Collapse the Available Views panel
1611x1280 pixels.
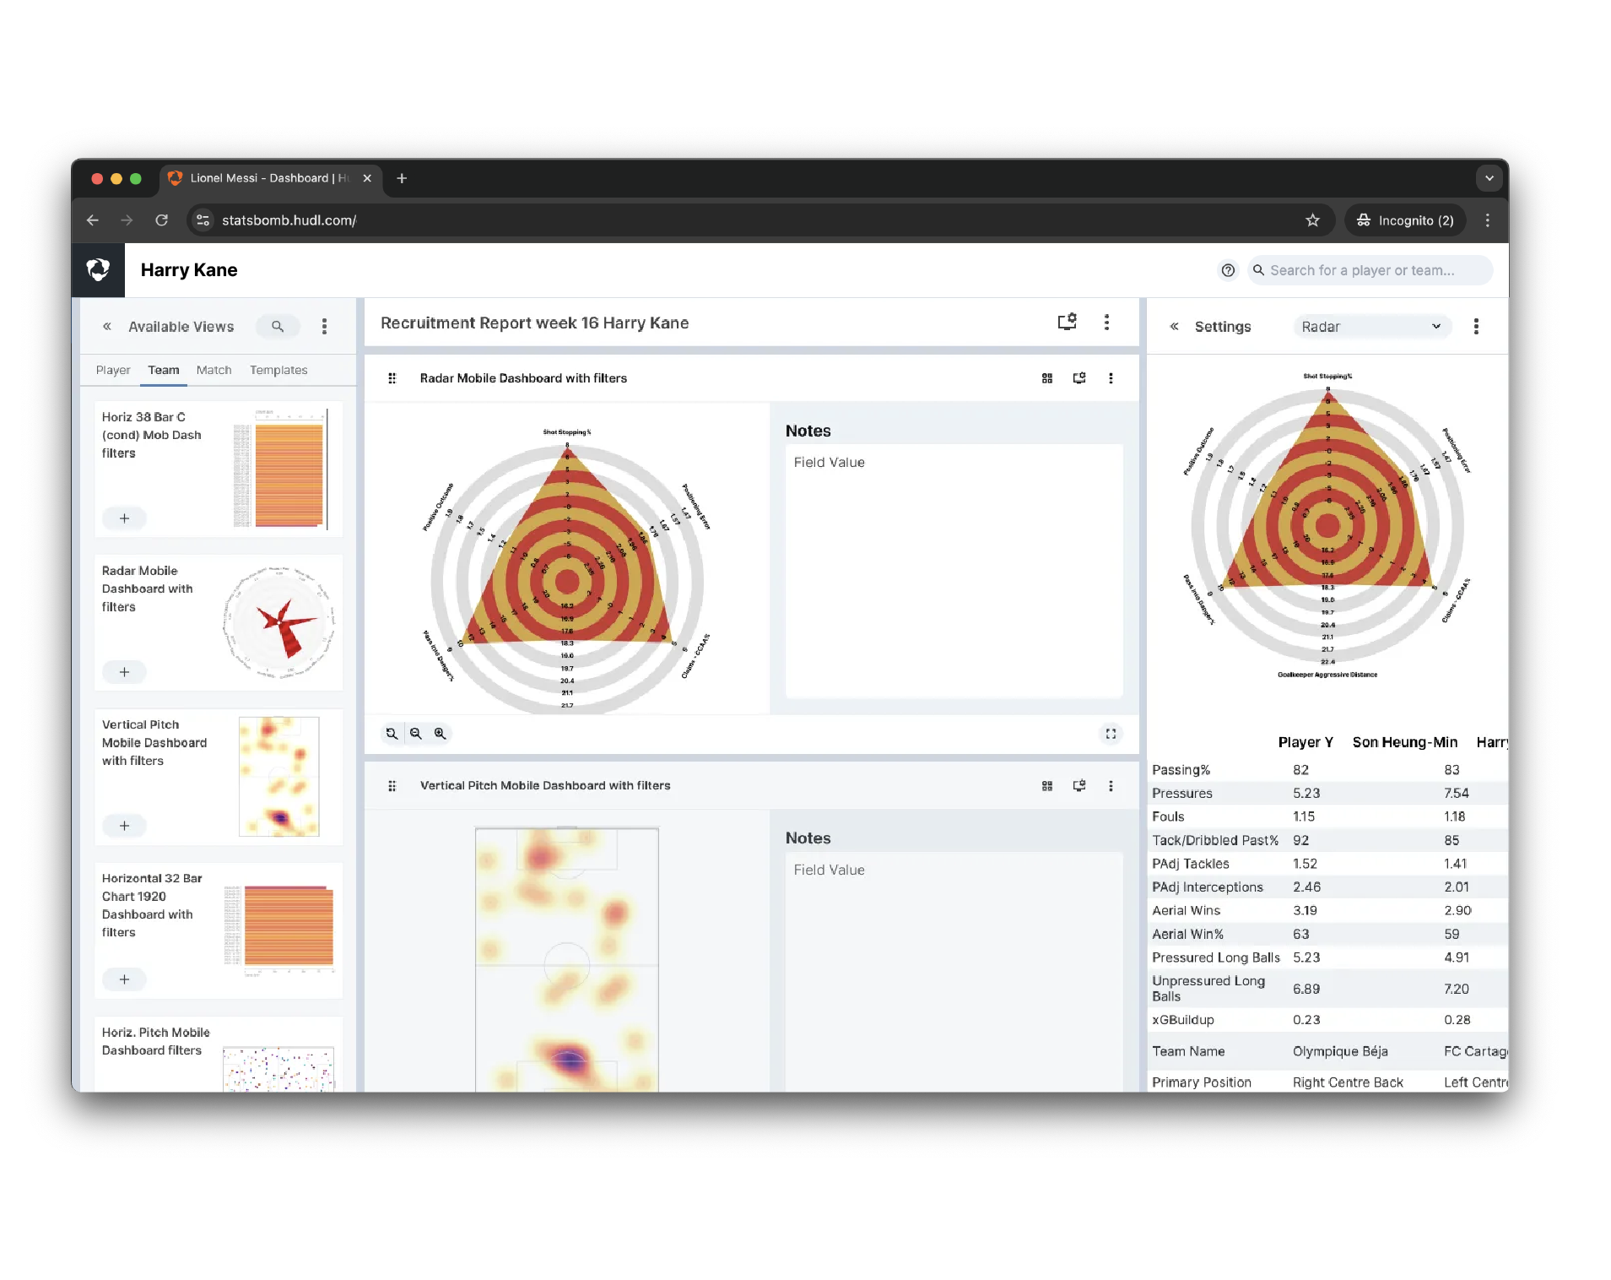coord(107,327)
